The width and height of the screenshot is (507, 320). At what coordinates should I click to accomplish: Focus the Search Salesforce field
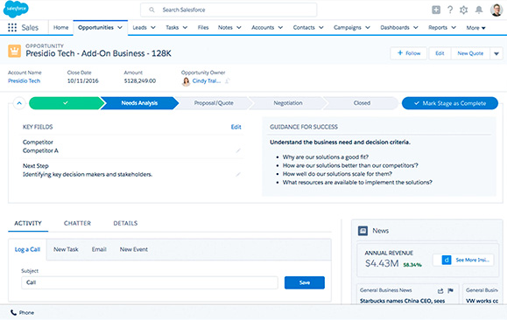[229, 10]
